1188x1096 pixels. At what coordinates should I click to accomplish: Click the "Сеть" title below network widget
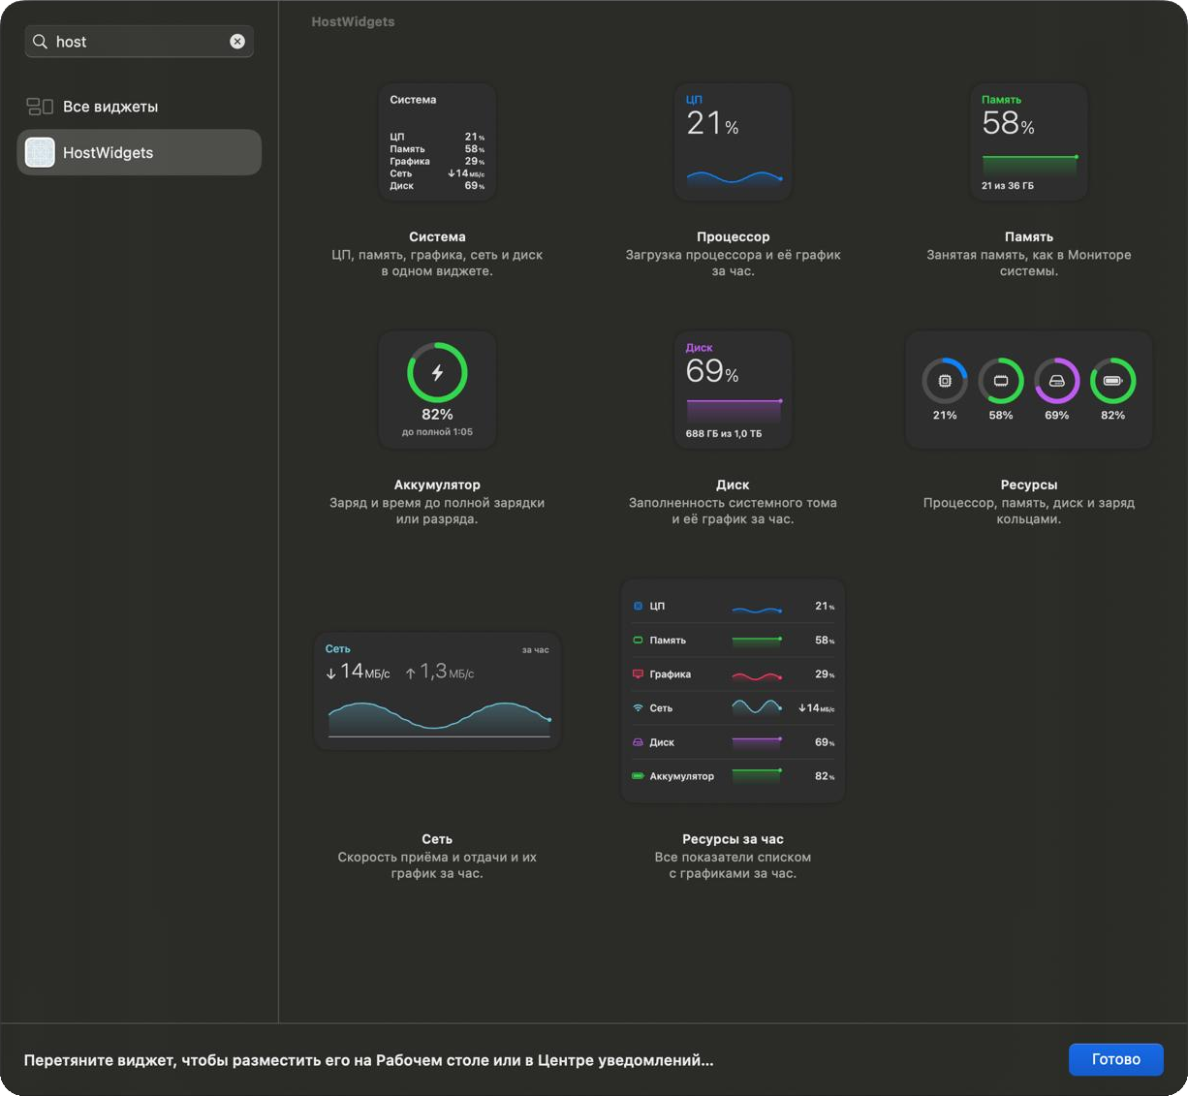[437, 839]
